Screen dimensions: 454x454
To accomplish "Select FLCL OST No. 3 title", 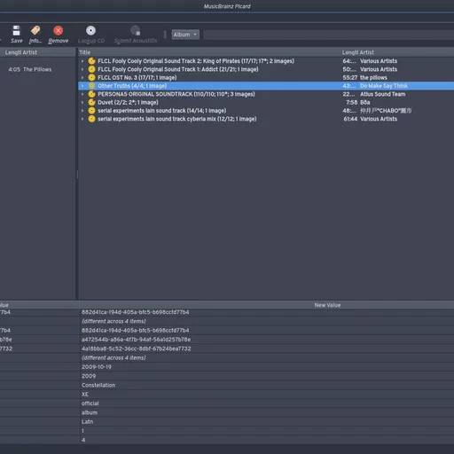I will 137,78.
